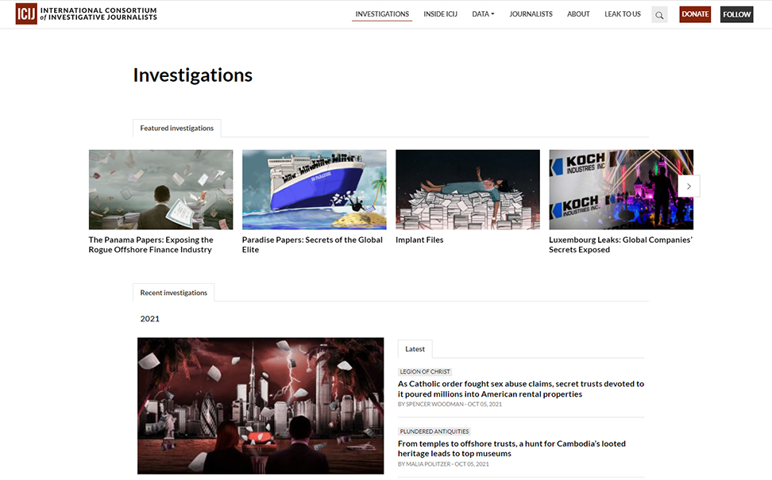Open the Investigations menu item
Viewport: 772px width, 480px height.
coord(382,14)
